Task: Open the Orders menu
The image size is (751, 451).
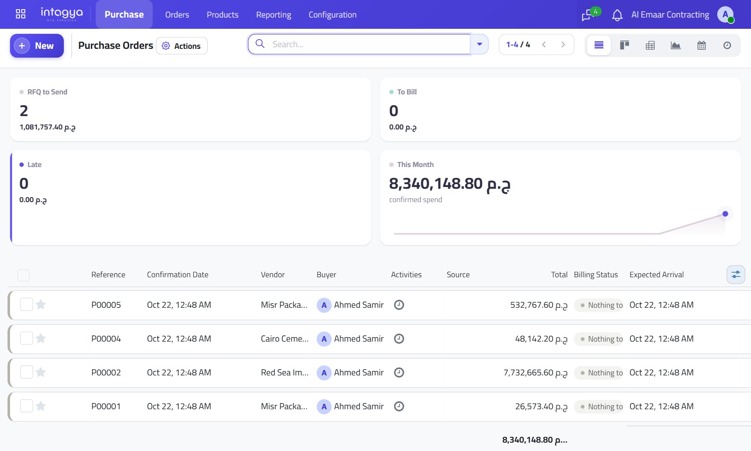Action: pyautogui.click(x=177, y=15)
